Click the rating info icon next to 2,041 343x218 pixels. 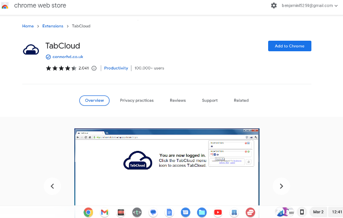click(x=94, y=68)
